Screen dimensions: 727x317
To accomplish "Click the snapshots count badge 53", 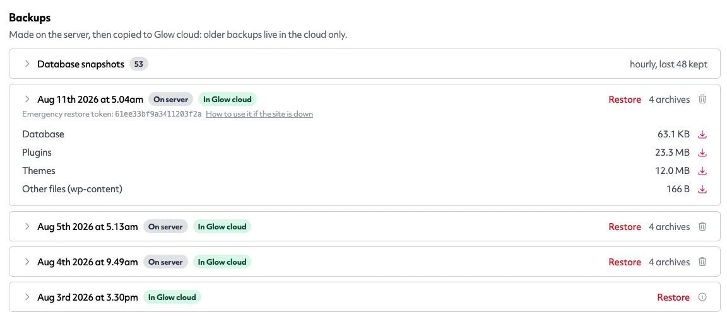I will 139,64.
